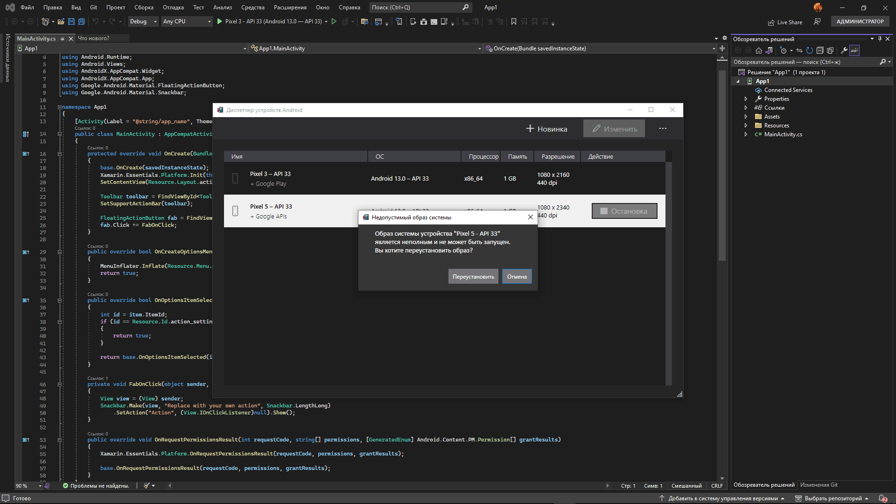This screenshot has width=896, height=504.
Task: Switch to the Изменения Git tab
Action: click(819, 485)
